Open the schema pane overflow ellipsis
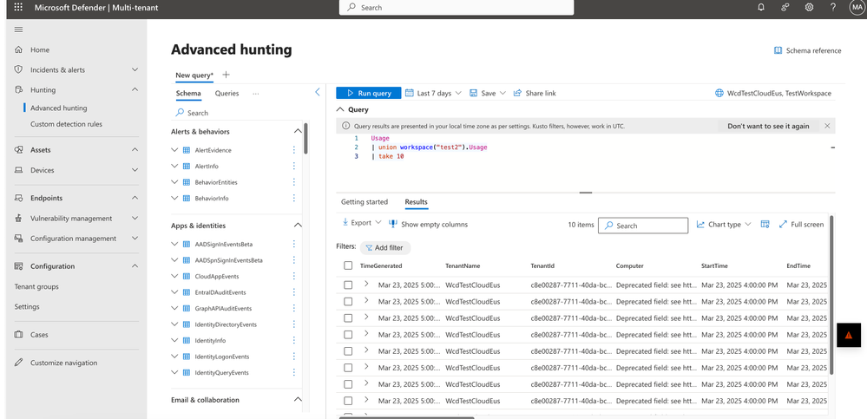This screenshot has height=419, width=867. 255,94
